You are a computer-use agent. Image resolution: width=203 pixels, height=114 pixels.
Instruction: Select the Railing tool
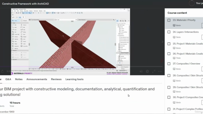pyautogui.click(x=23, y=32)
